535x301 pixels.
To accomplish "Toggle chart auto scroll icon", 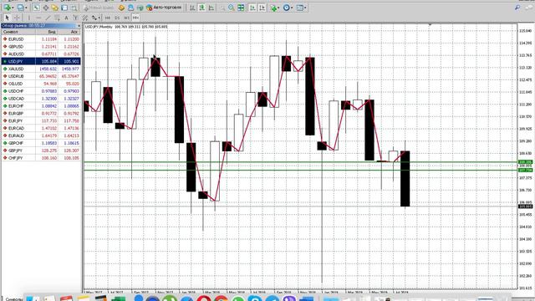I will click(252, 8).
